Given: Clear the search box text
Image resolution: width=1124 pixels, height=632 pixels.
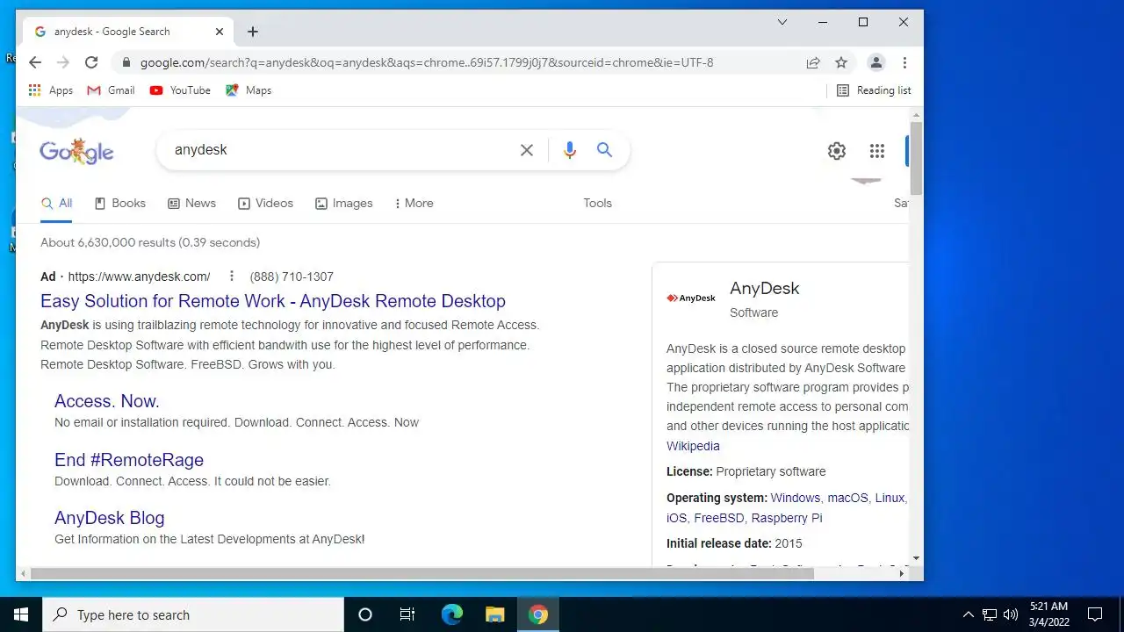Looking at the screenshot, I should 527,150.
